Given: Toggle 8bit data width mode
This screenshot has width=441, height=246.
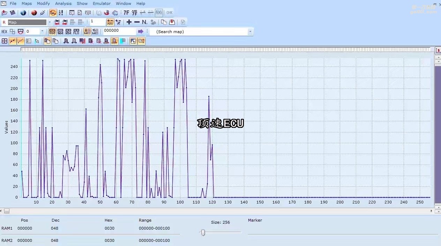Looking at the screenshot, I should [52, 32].
